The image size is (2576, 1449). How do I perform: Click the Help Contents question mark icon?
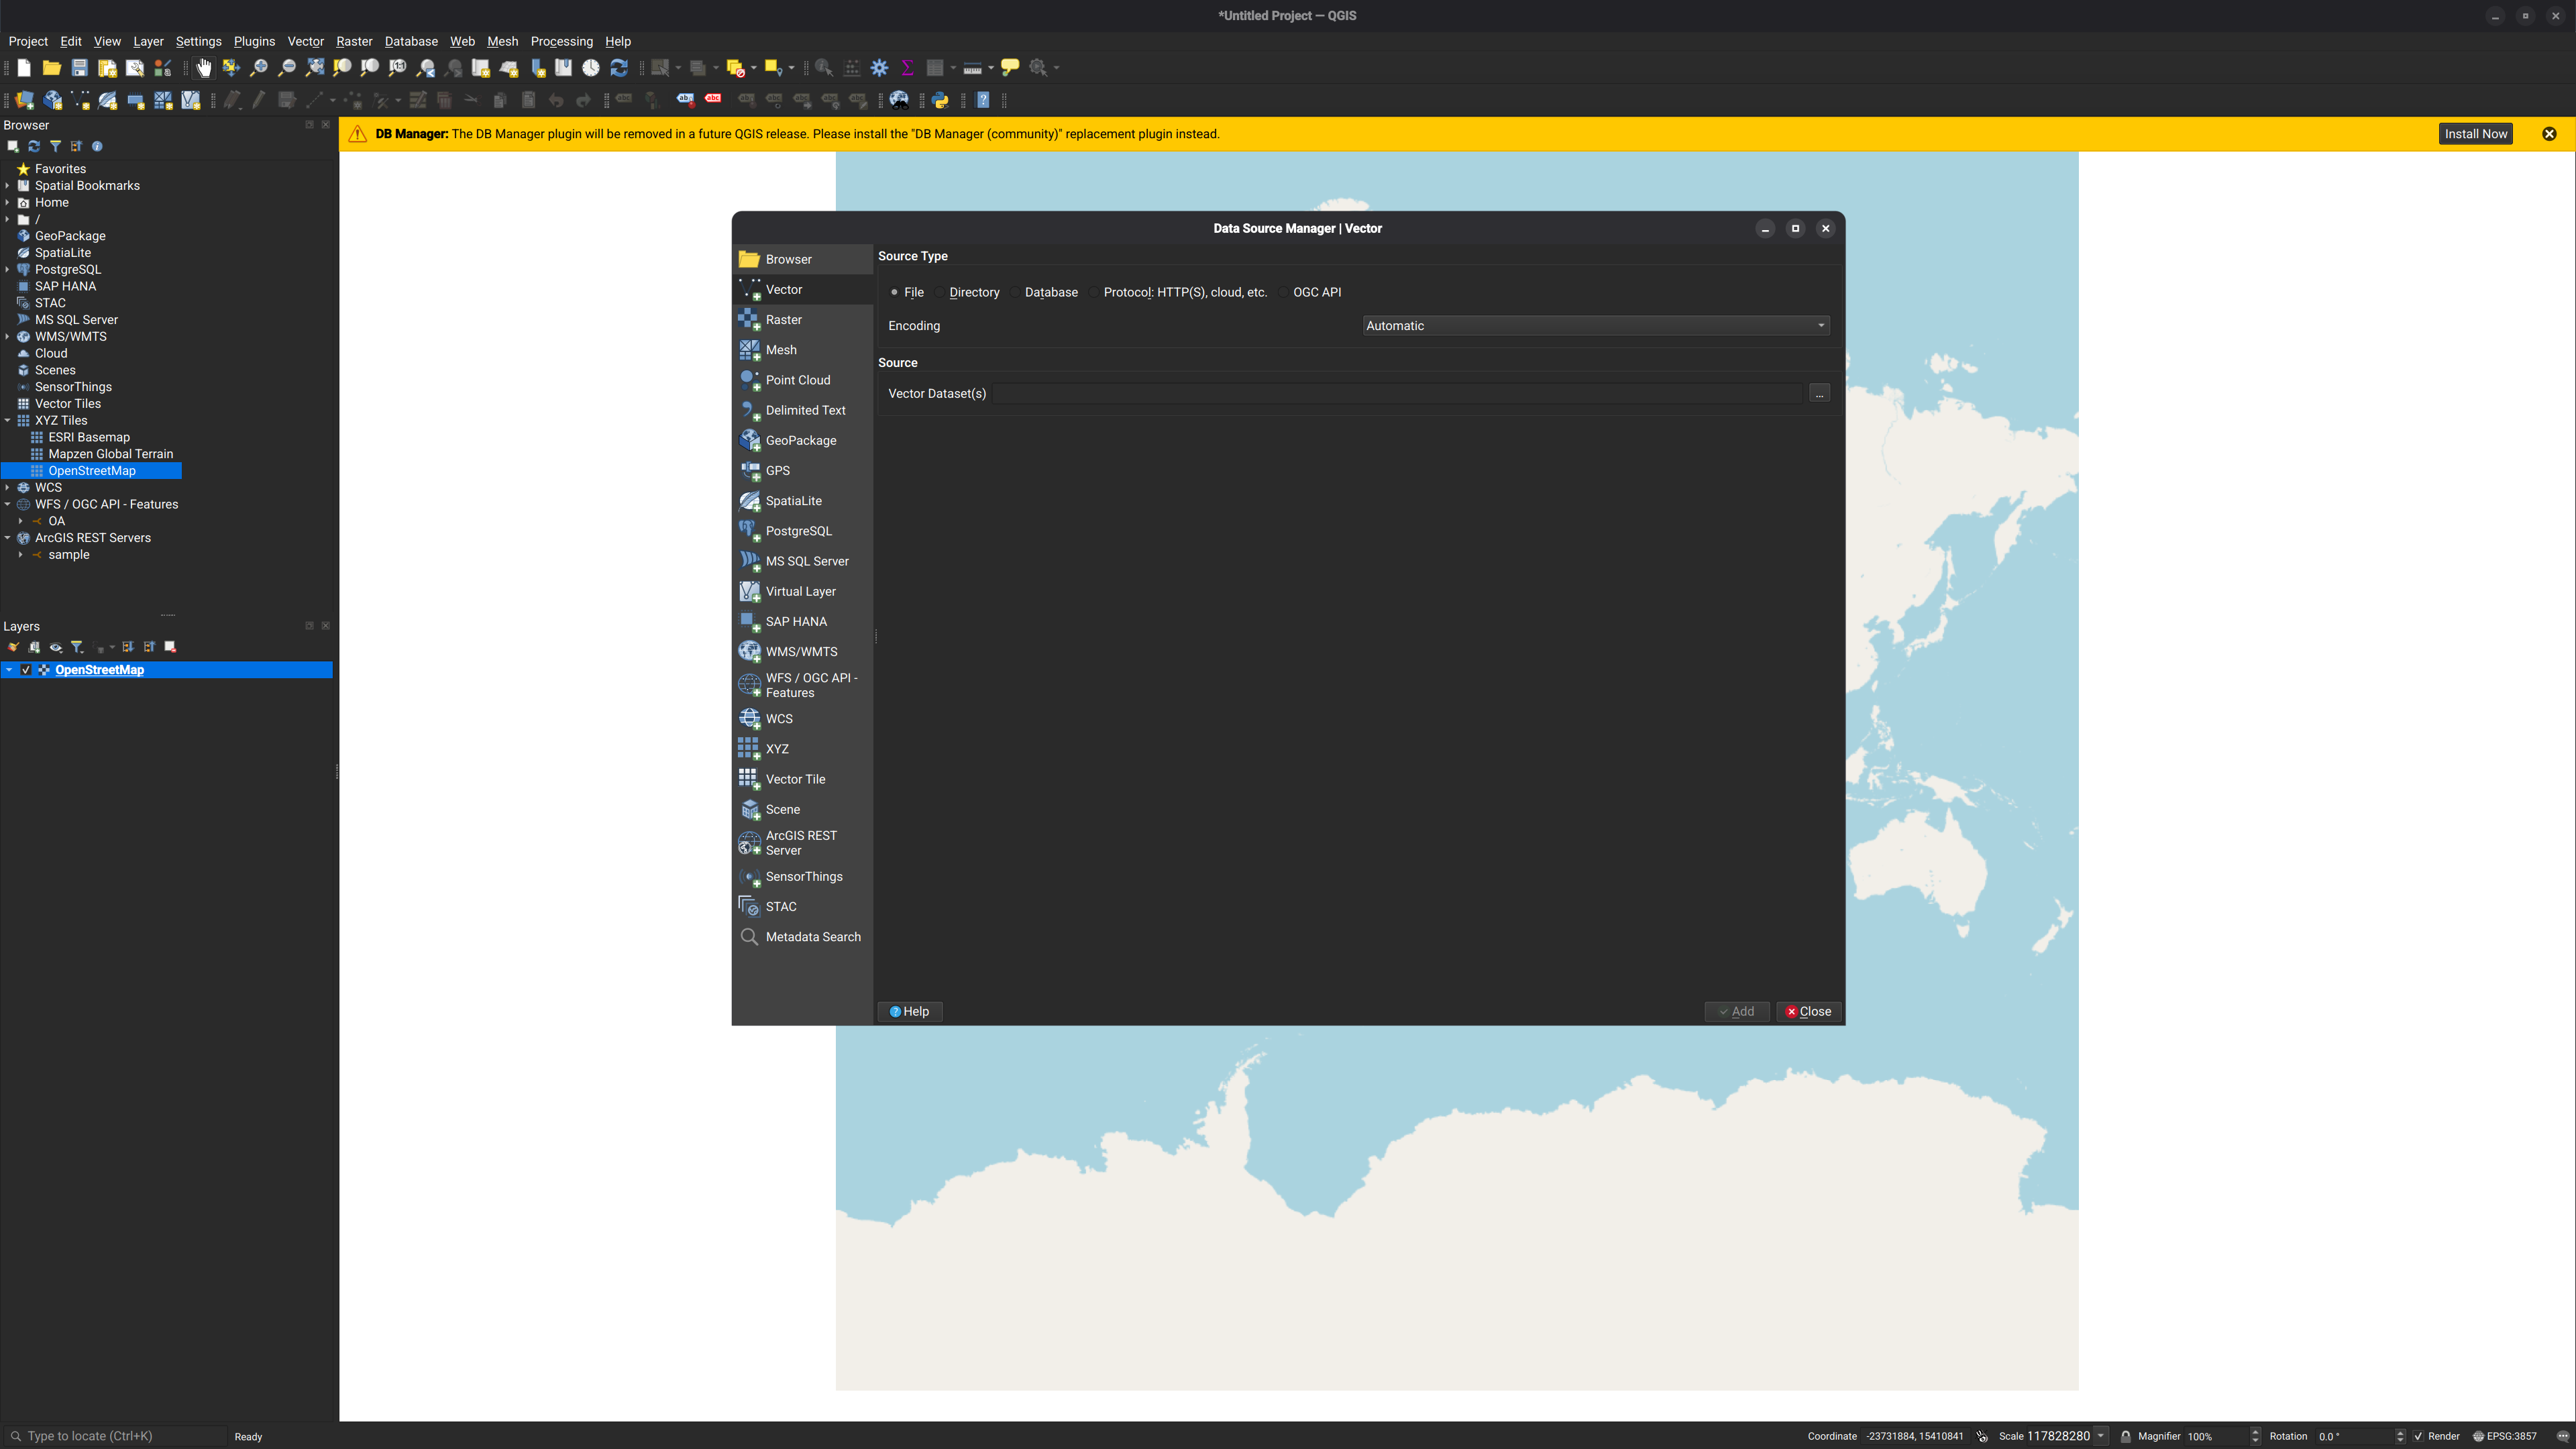click(983, 100)
